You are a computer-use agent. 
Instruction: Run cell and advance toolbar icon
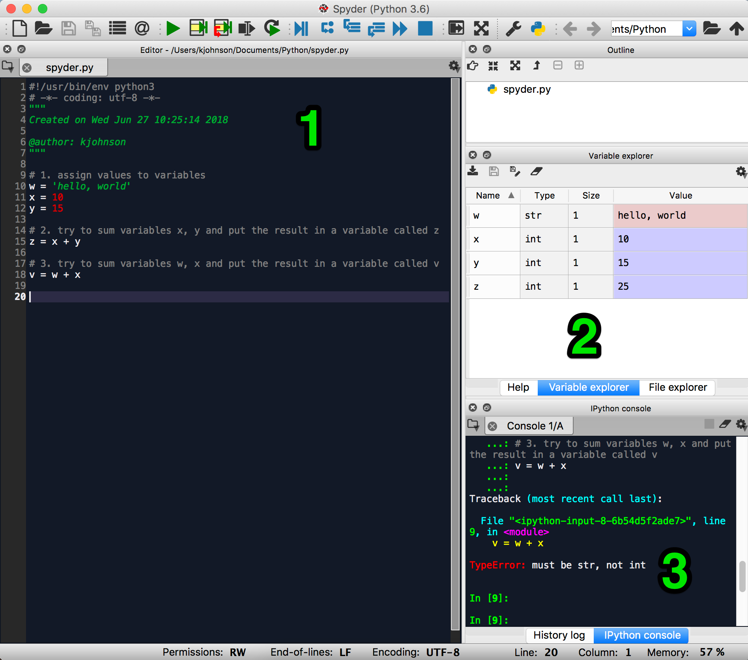(x=223, y=28)
